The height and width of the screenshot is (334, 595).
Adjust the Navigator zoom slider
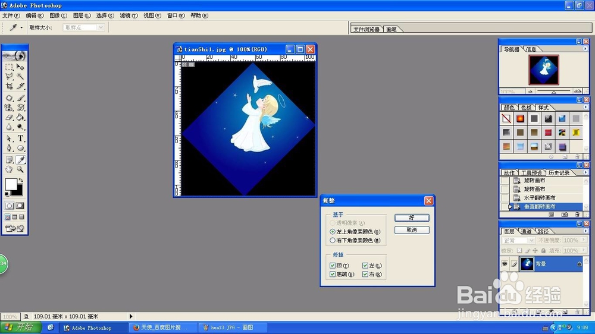click(x=553, y=92)
